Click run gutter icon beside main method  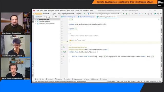click(x=64, y=56)
